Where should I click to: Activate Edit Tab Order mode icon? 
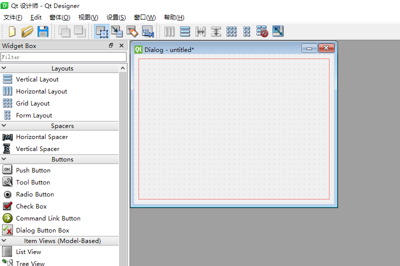point(147,31)
